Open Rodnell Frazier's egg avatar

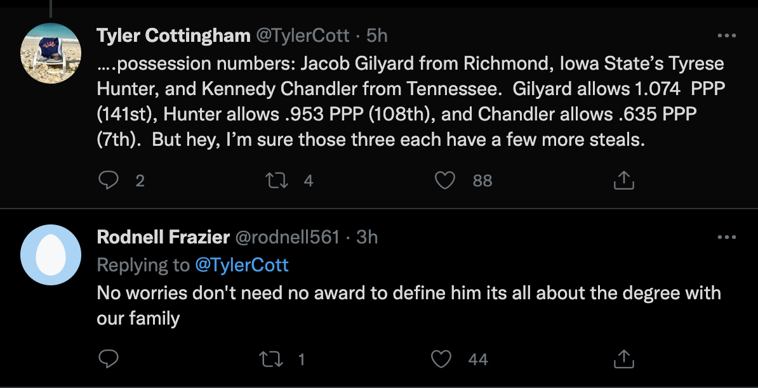point(51,254)
